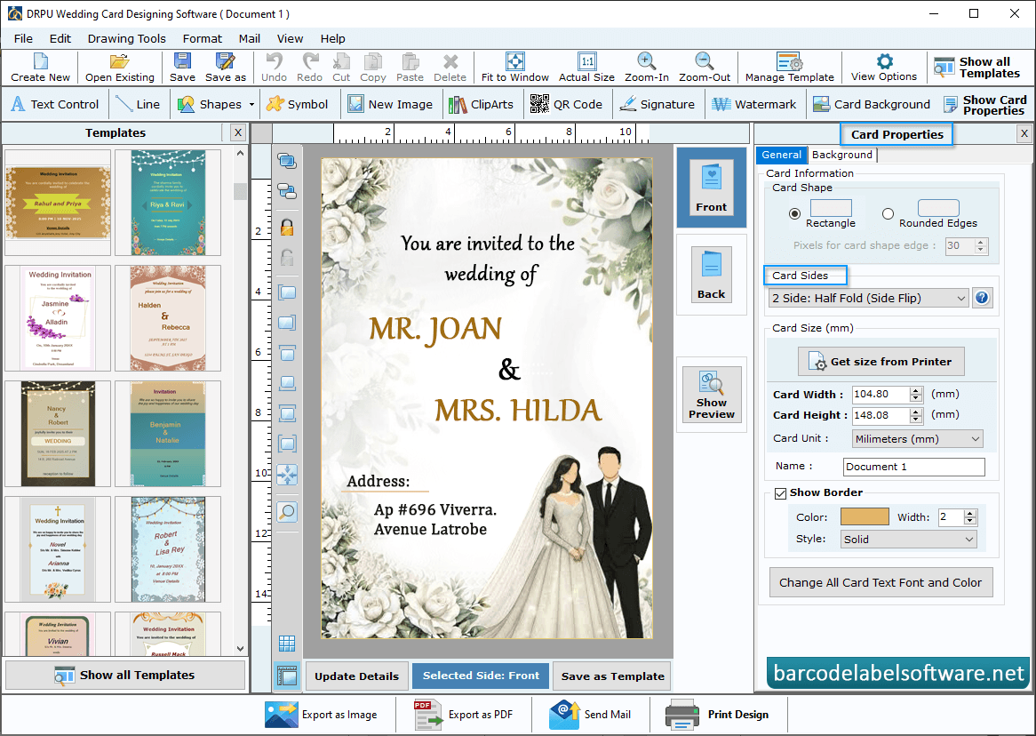Select Rounded Edges card shape
Image resolution: width=1036 pixels, height=736 pixels.
pyautogui.click(x=888, y=213)
